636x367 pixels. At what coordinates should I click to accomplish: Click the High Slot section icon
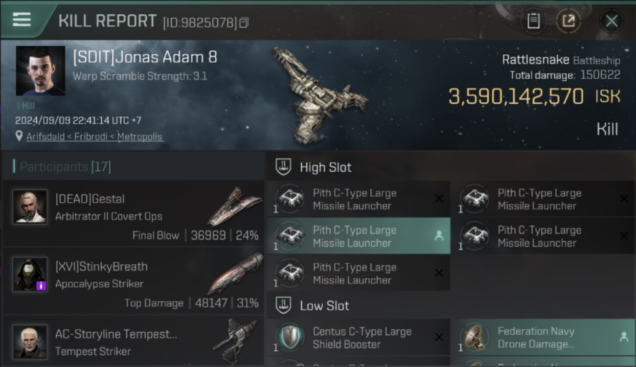[x=283, y=167]
